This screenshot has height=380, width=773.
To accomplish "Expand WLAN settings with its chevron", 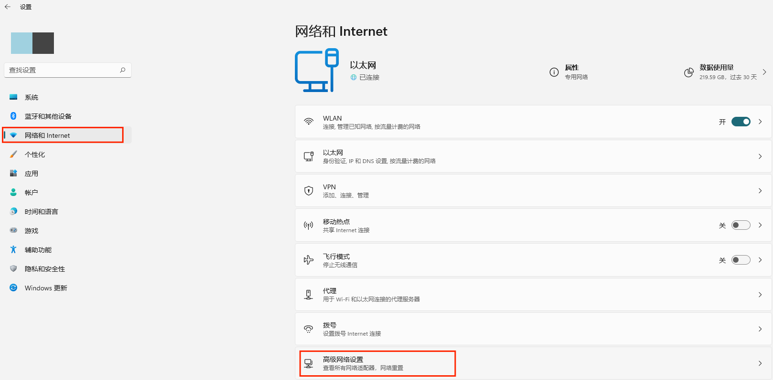I will (x=760, y=122).
